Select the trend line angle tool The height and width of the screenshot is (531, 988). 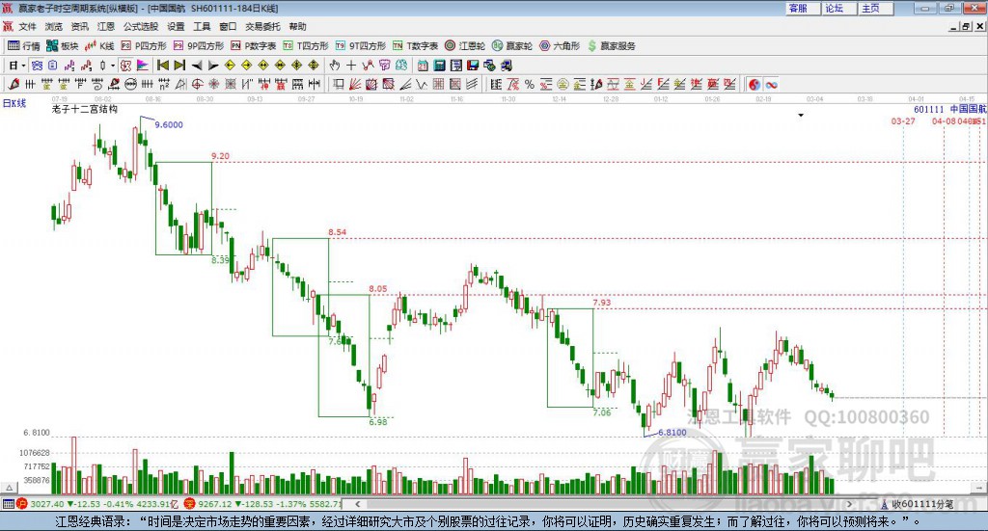405,84
